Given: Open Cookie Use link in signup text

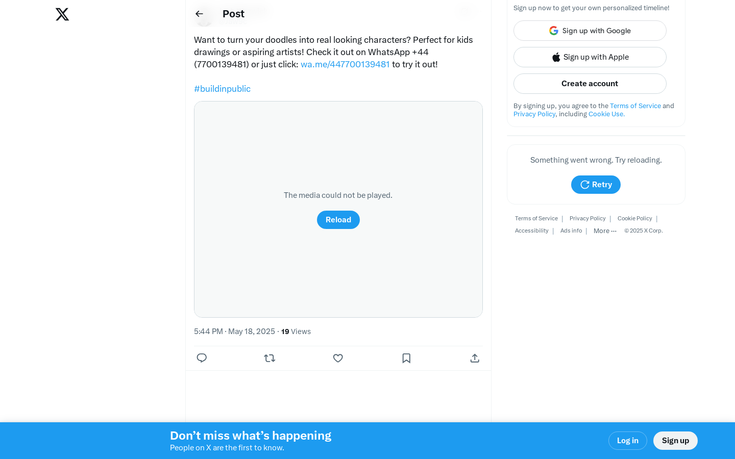Looking at the screenshot, I should 606,114.
